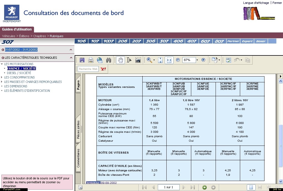Click the Yahoo search icon
Viewport: 283px width, 191px height.
click(x=103, y=69)
